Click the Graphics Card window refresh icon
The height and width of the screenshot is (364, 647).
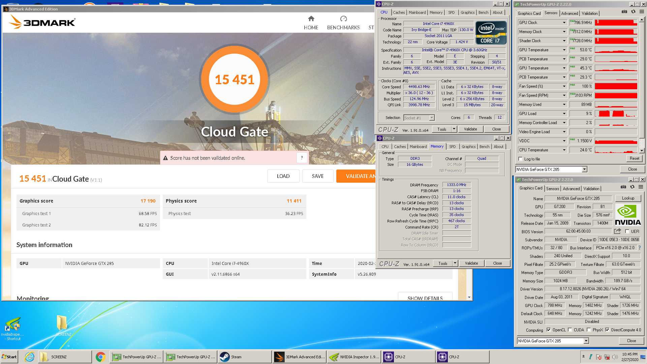click(632, 187)
